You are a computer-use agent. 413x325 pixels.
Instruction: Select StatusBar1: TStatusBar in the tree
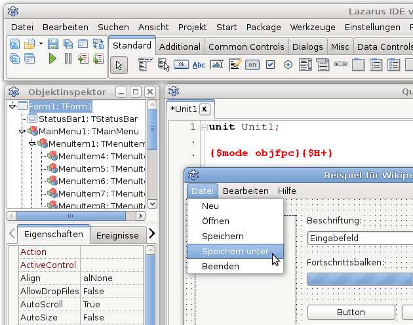click(88, 119)
